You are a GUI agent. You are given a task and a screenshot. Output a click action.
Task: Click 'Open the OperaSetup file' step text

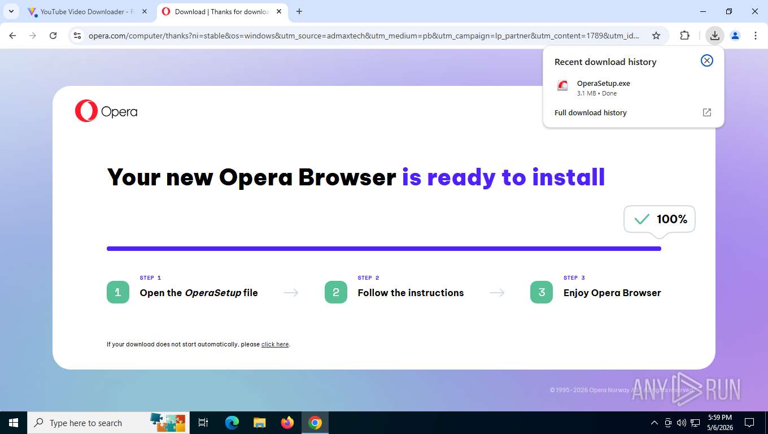[199, 293]
